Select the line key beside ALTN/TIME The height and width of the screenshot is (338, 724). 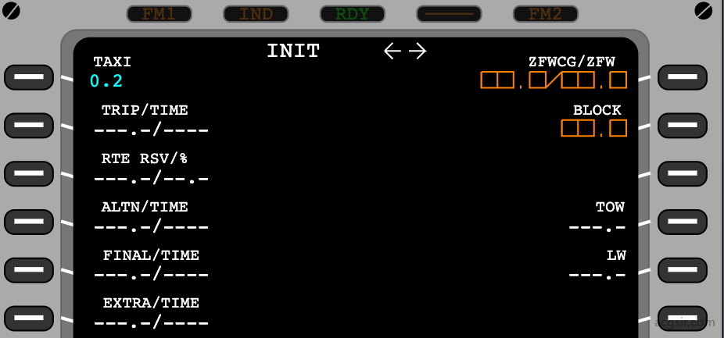[29, 222]
